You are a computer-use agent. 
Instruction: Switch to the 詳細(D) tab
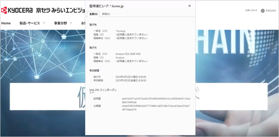click(x=106, y=14)
